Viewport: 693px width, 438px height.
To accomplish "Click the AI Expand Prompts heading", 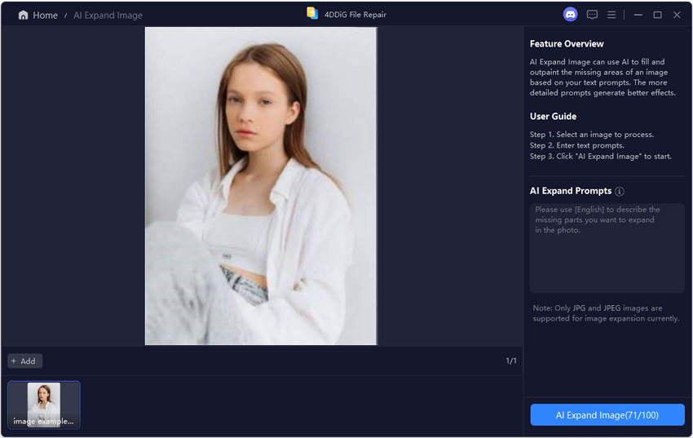I will click(571, 191).
